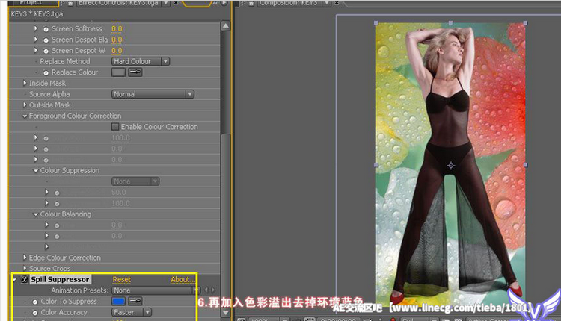
Task: Click stopwatch beside the 50.0 value
Action: click(x=57, y=193)
